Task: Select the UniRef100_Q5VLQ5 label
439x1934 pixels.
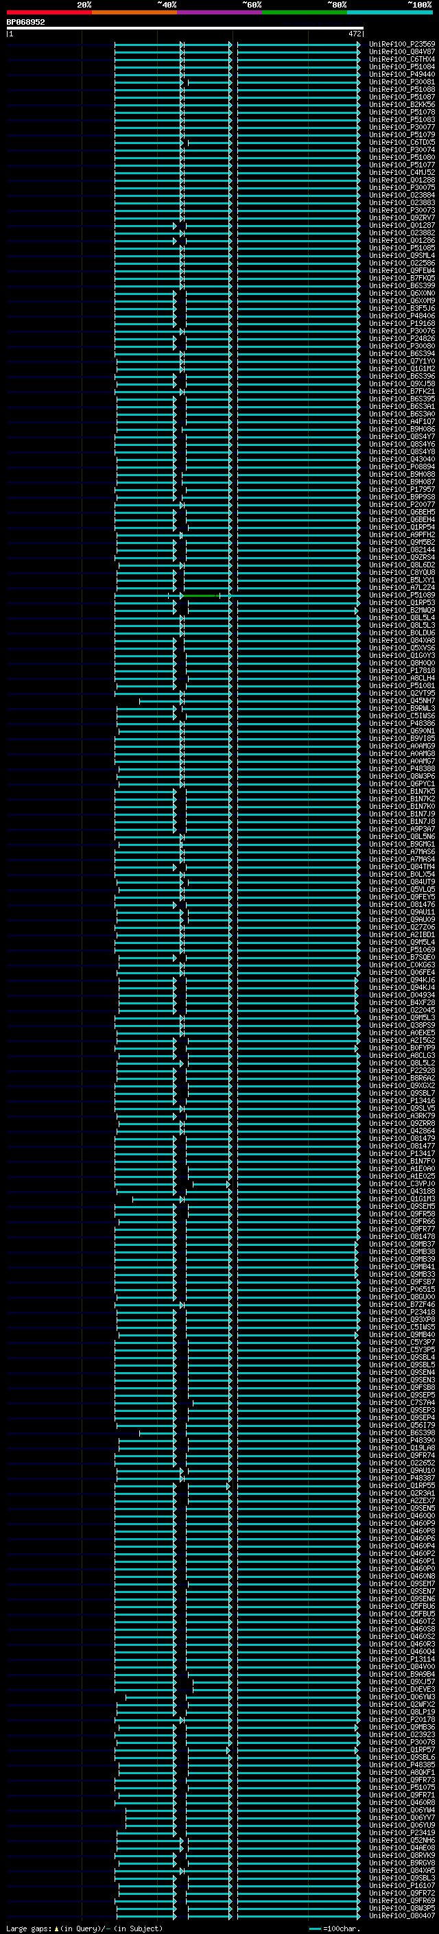Action: pyautogui.click(x=402, y=890)
